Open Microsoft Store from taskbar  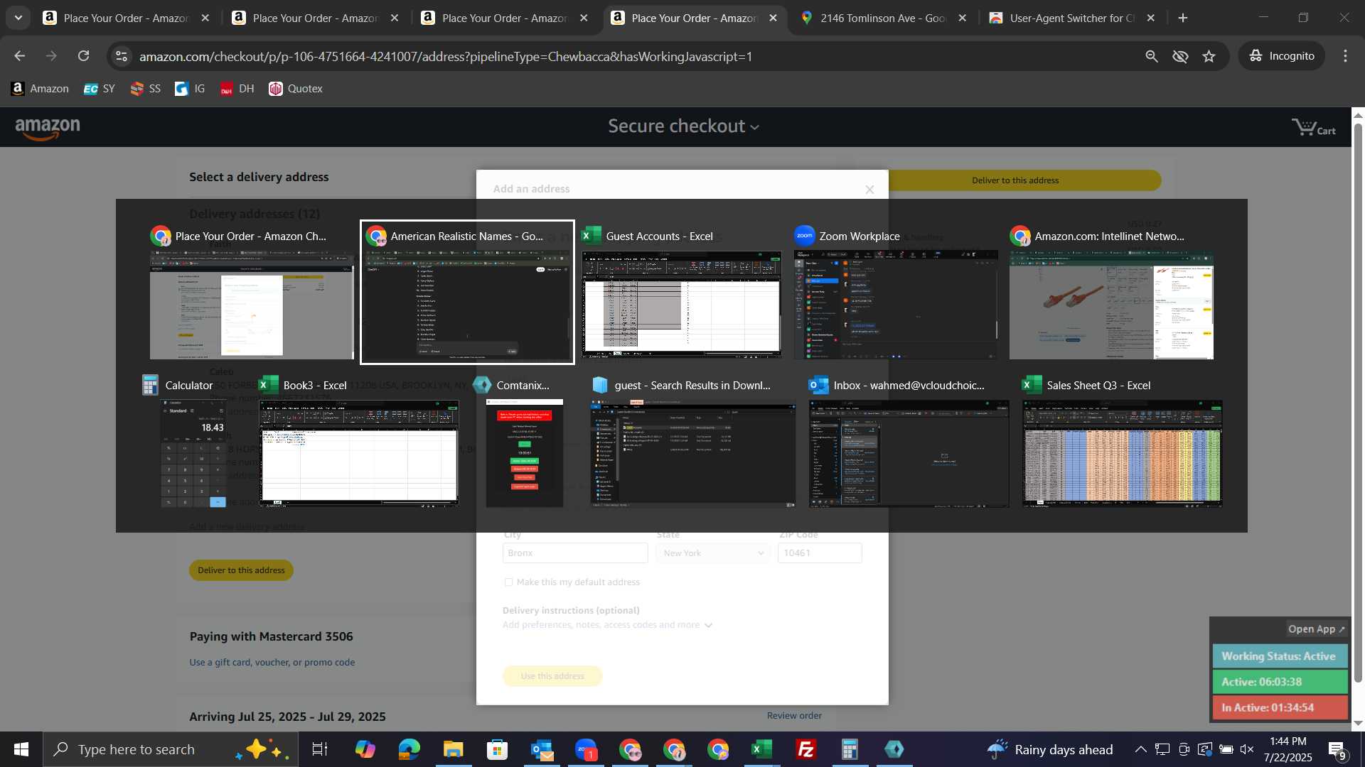tap(497, 749)
